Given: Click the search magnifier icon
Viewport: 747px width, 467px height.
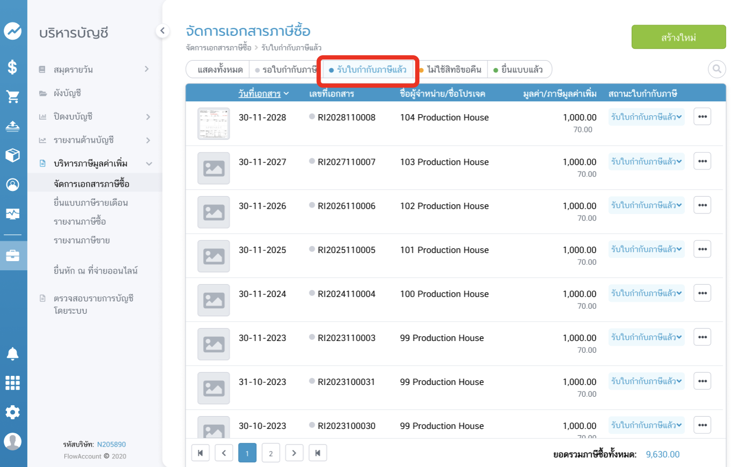Looking at the screenshot, I should (716, 69).
